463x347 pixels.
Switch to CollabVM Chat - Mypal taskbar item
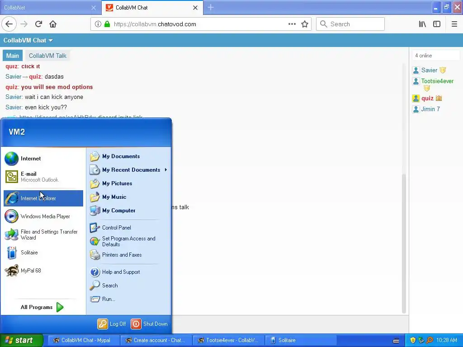click(x=83, y=340)
